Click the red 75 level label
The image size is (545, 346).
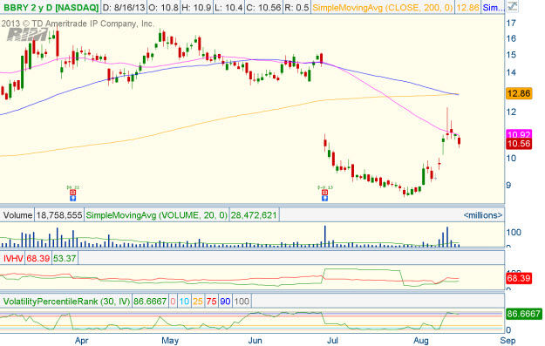(x=211, y=302)
